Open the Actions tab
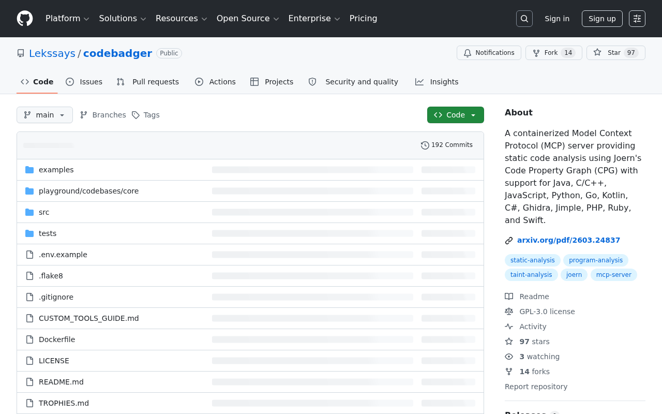This screenshot has height=414, width=662. click(215, 82)
